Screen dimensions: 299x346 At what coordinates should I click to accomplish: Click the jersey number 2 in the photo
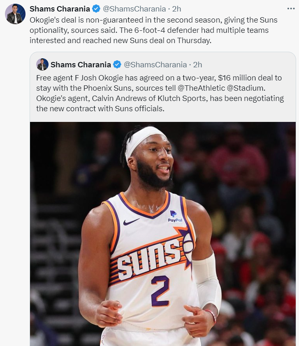pyautogui.click(x=160, y=291)
